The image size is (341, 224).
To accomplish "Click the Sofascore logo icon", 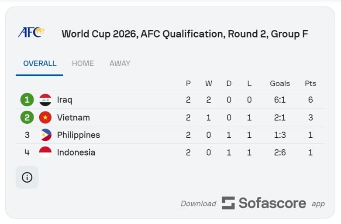I will [x=228, y=203].
